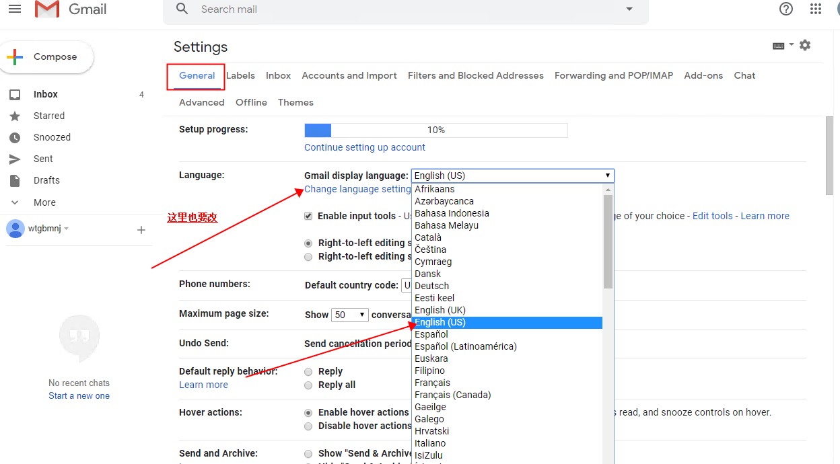Open Filters and Blocked Addresses tab
The height and width of the screenshot is (464, 840).
pyautogui.click(x=476, y=76)
